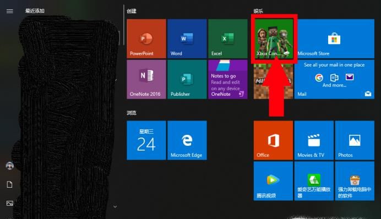
Task: Open the Xbox Console Companion tile
Action: click(274, 39)
